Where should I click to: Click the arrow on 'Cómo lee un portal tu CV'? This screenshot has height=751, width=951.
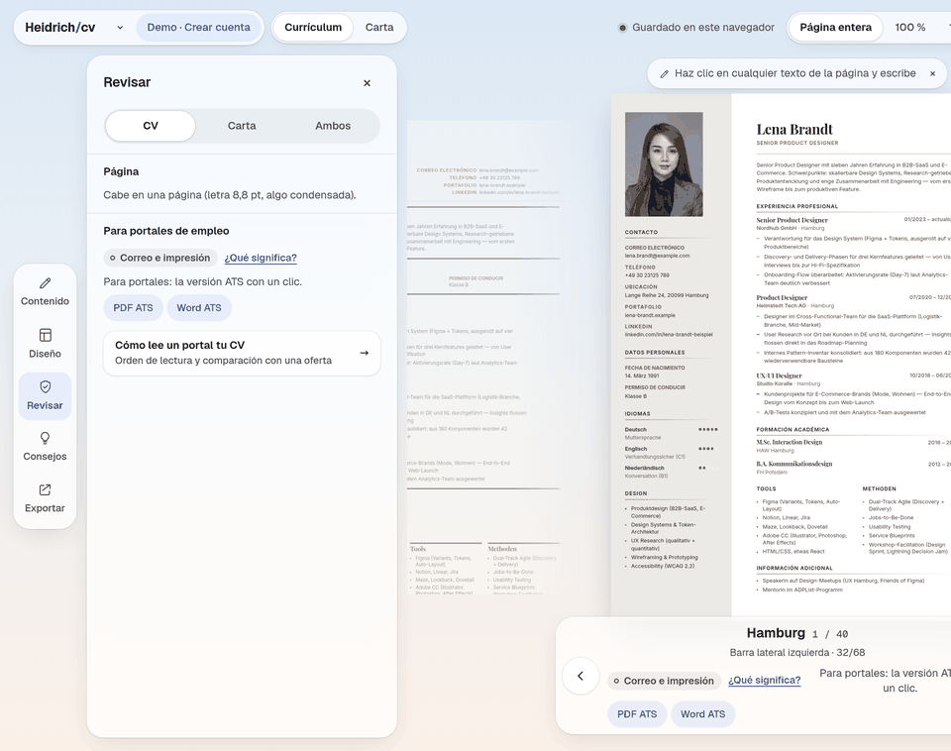click(x=364, y=353)
